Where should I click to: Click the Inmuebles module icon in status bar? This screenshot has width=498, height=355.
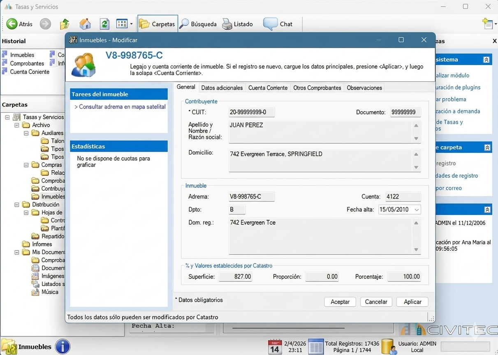[x=9, y=347]
